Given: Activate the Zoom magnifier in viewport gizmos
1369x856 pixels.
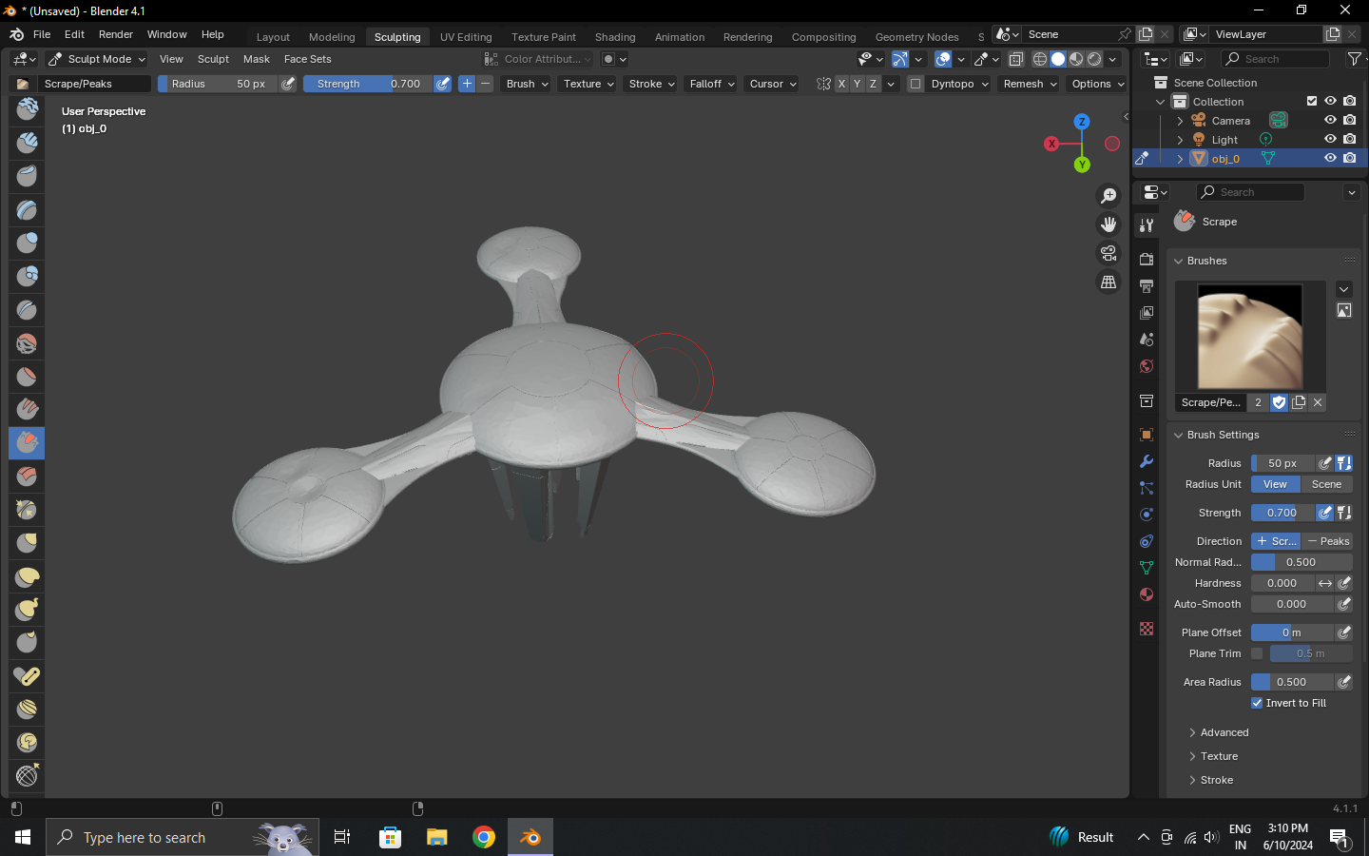Looking at the screenshot, I should pos(1109,195).
